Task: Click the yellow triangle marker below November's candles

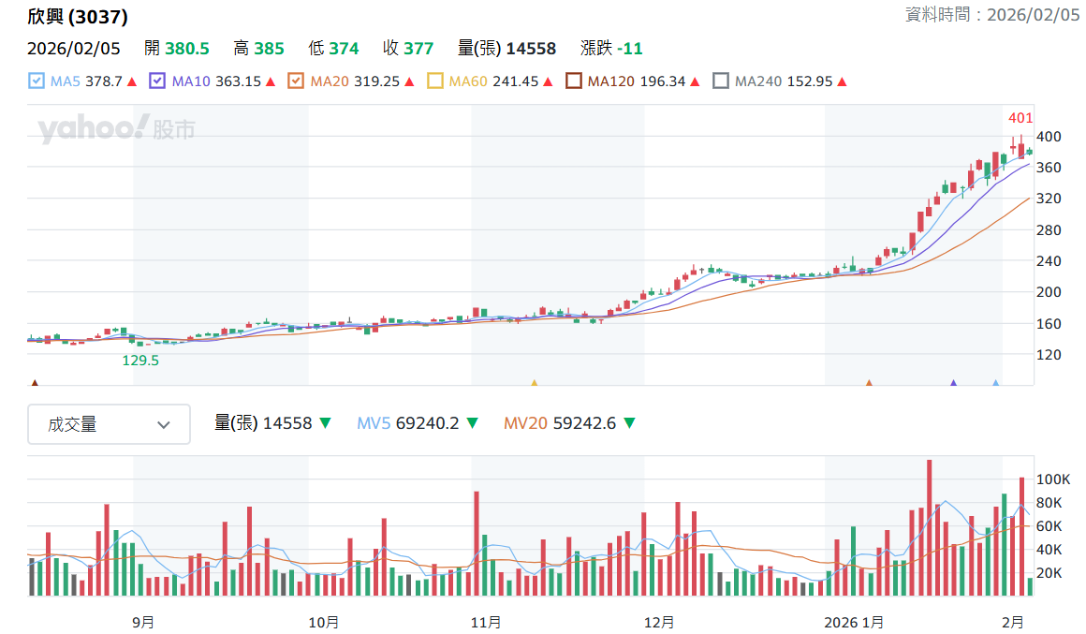Action: click(x=534, y=382)
